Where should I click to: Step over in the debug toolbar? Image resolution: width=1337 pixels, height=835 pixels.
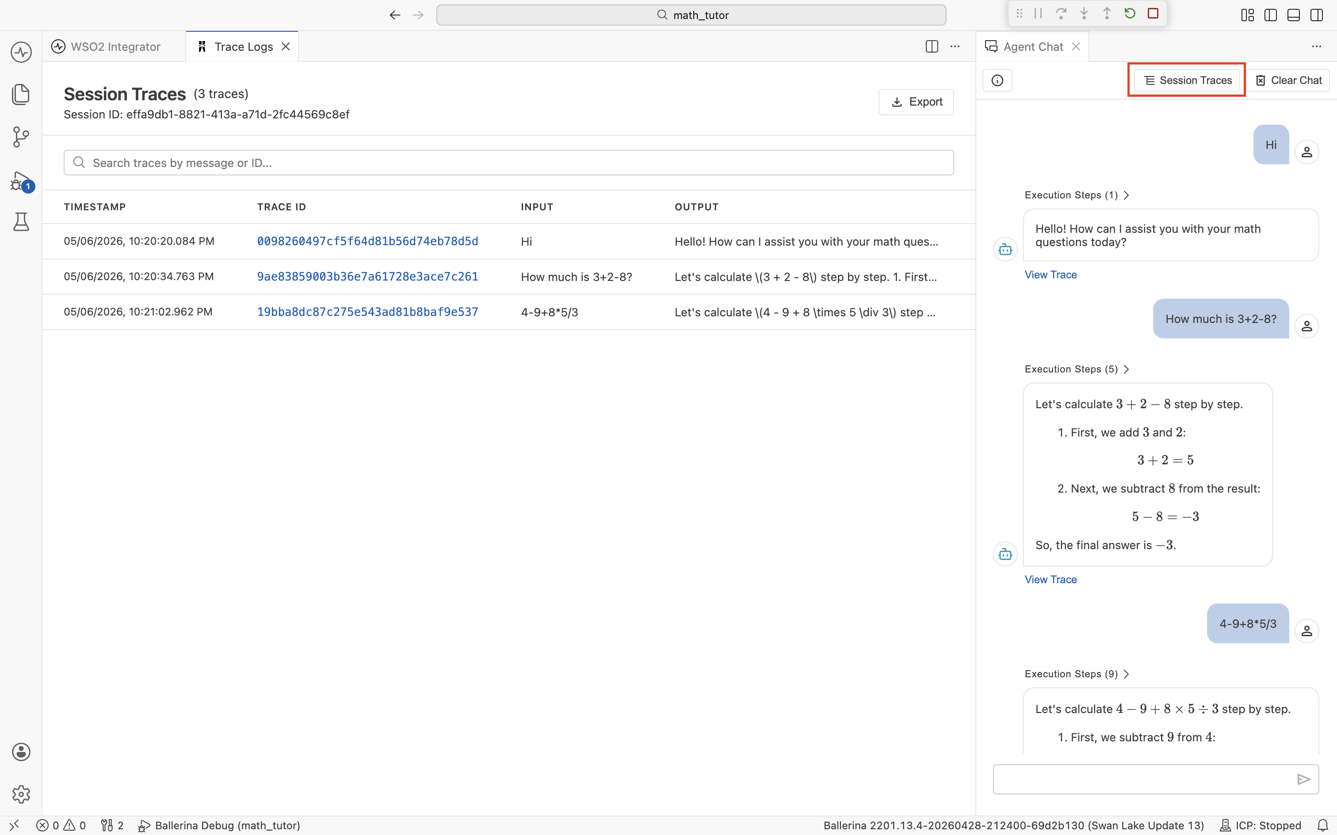1061,13
